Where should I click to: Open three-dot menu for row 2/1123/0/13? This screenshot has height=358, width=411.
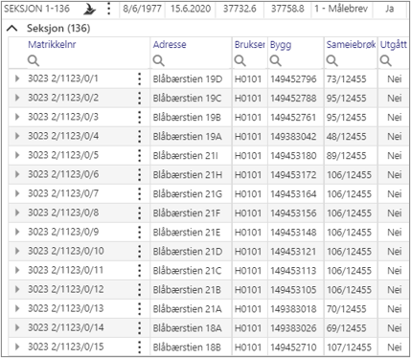139,308
